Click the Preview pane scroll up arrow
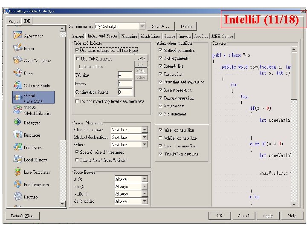 pyautogui.click(x=294, y=49)
